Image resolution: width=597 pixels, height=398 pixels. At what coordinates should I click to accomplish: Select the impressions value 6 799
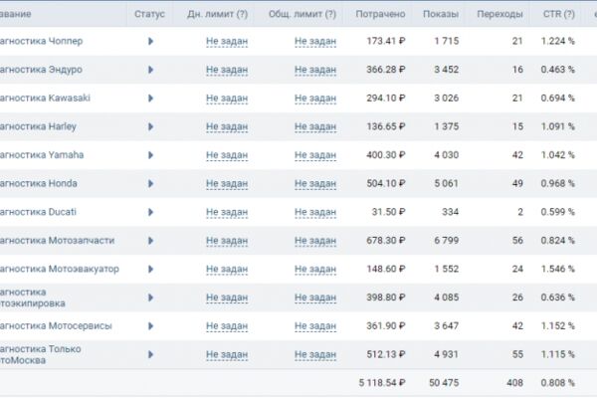point(446,241)
